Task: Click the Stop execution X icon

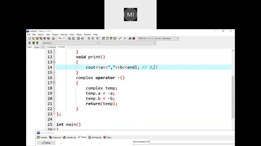Action: click(x=125, y=39)
